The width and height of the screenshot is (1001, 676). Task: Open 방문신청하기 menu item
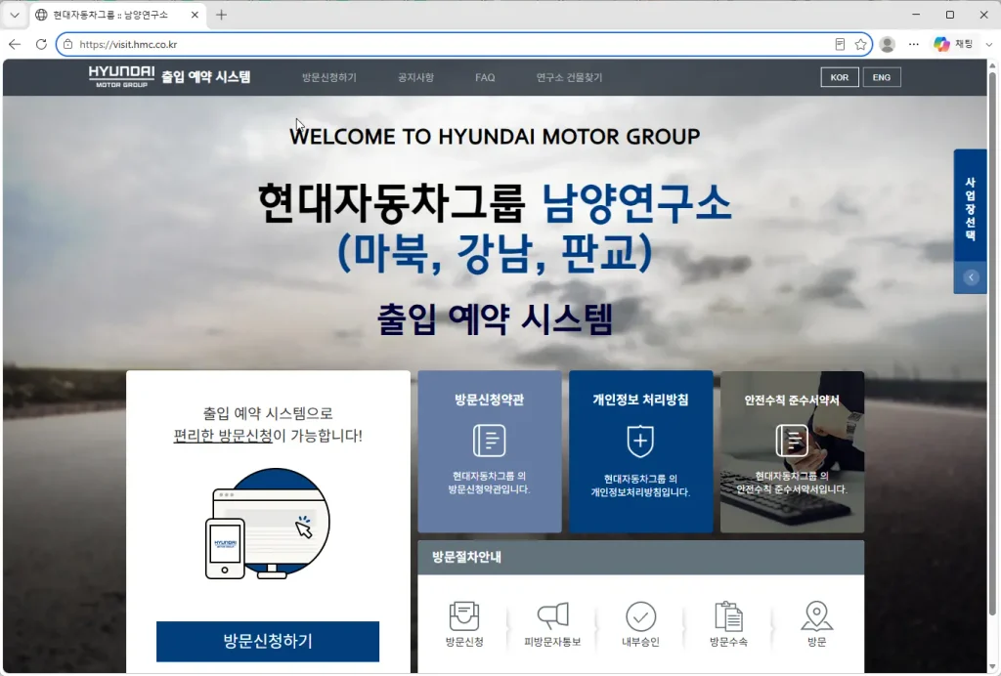329,77
